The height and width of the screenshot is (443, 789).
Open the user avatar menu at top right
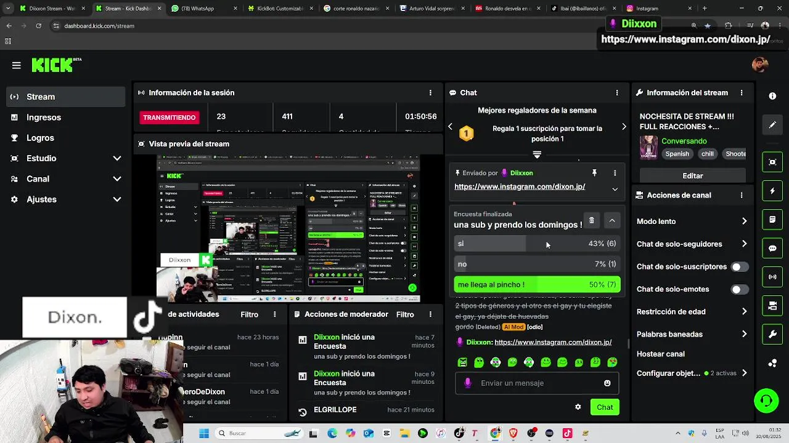760,65
